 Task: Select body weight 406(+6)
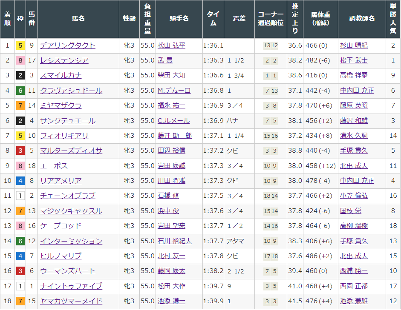319,241
